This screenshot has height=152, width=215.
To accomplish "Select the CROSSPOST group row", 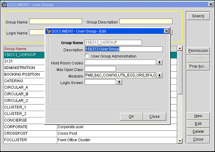I will pos(30,133).
